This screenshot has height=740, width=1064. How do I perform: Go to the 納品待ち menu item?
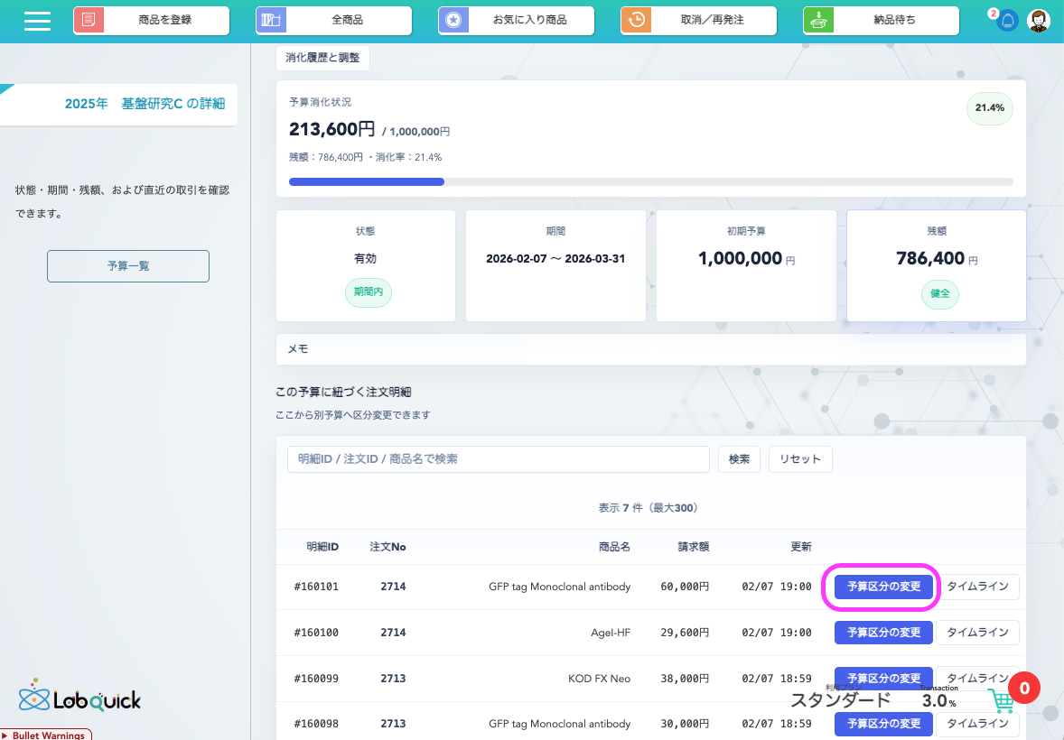881,21
